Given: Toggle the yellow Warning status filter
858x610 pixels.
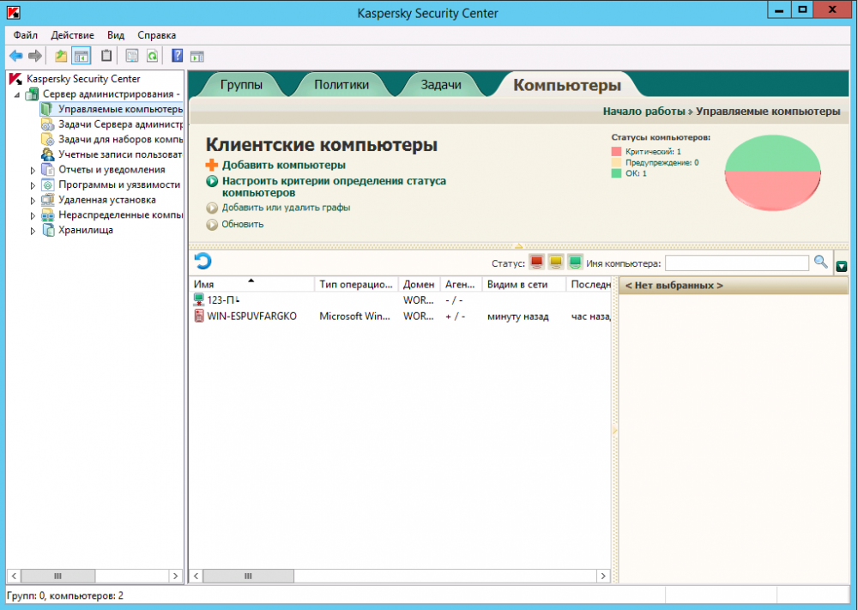Looking at the screenshot, I should click(x=556, y=263).
